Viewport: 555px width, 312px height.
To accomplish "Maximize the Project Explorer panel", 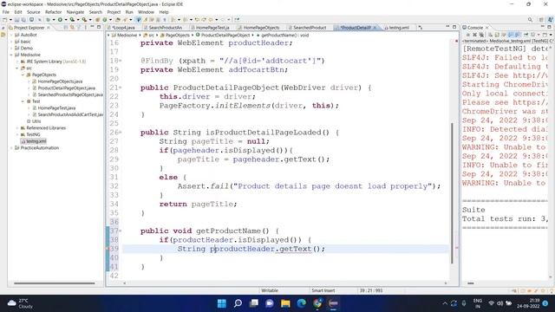I will (99, 27).
